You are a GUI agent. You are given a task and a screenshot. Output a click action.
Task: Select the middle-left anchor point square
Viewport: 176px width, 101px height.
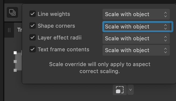15,62
